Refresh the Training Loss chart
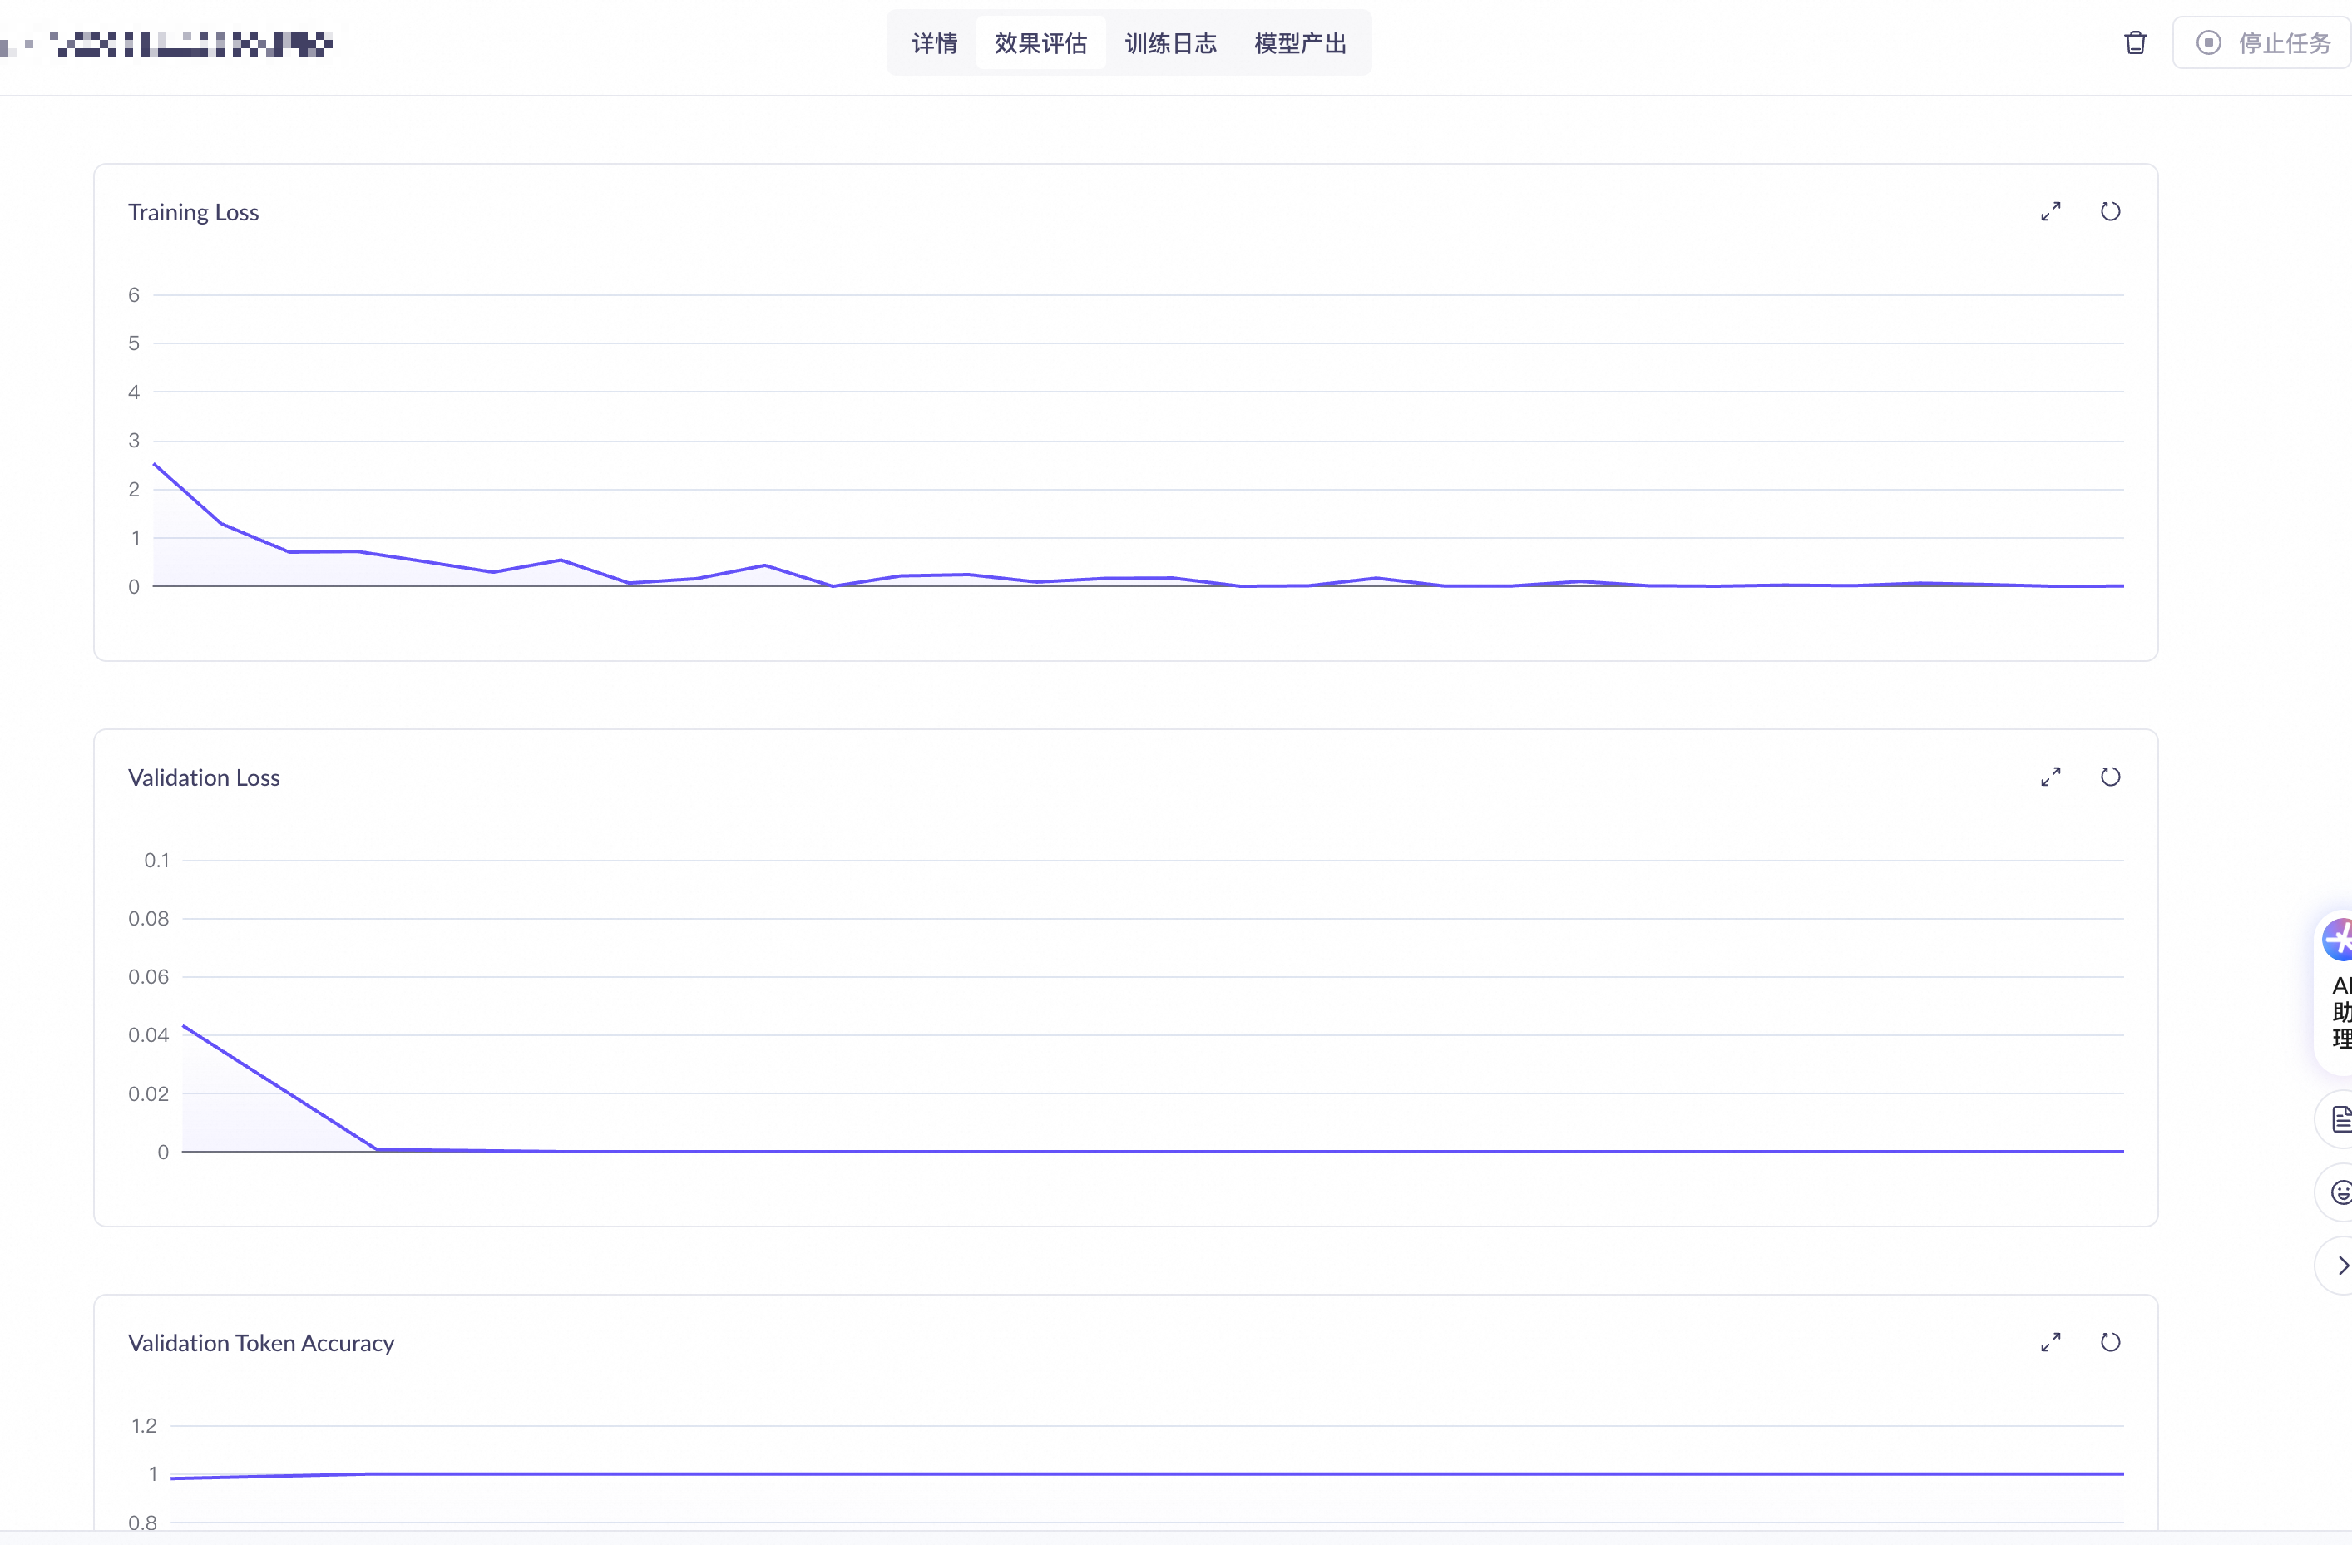This screenshot has height=1545, width=2352. coord(2110,211)
